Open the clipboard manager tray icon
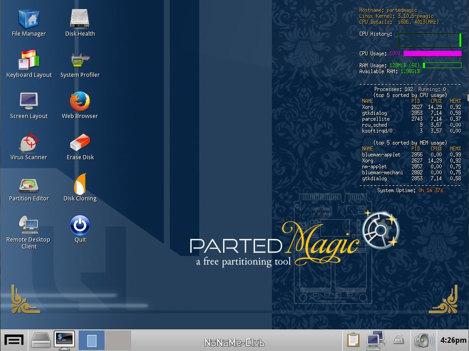This screenshot has height=351, width=469. 353,340
